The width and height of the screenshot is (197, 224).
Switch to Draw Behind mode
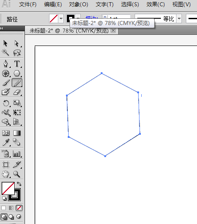pyautogui.click(x=11, y=217)
